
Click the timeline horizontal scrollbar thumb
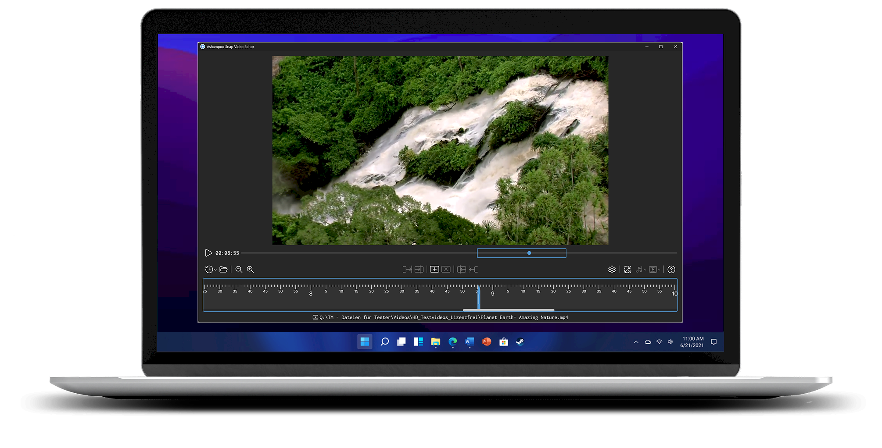[x=509, y=310]
